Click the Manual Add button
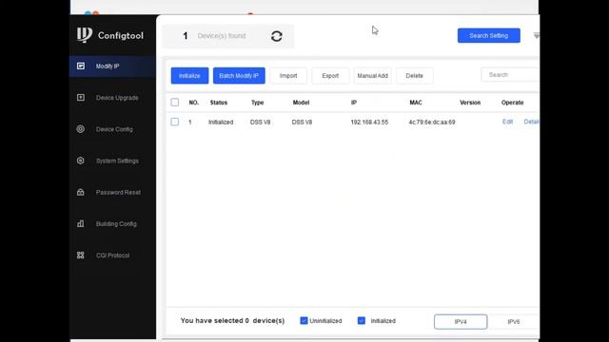This screenshot has width=609, height=342. 372,76
